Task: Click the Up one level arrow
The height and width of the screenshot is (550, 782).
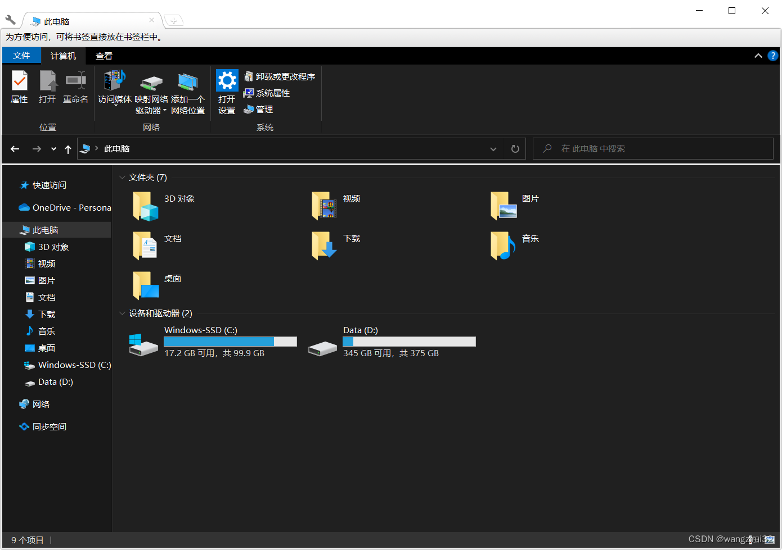Action: pyautogui.click(x=68, y=149)
